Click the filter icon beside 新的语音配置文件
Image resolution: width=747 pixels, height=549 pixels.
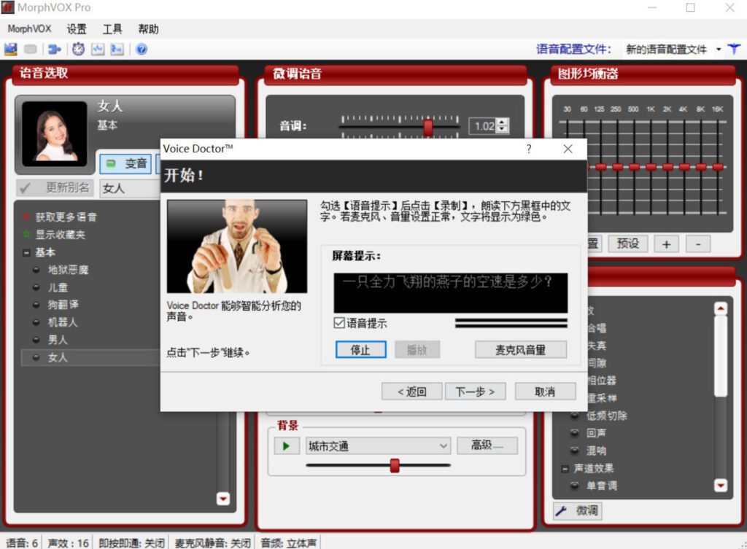734,49
